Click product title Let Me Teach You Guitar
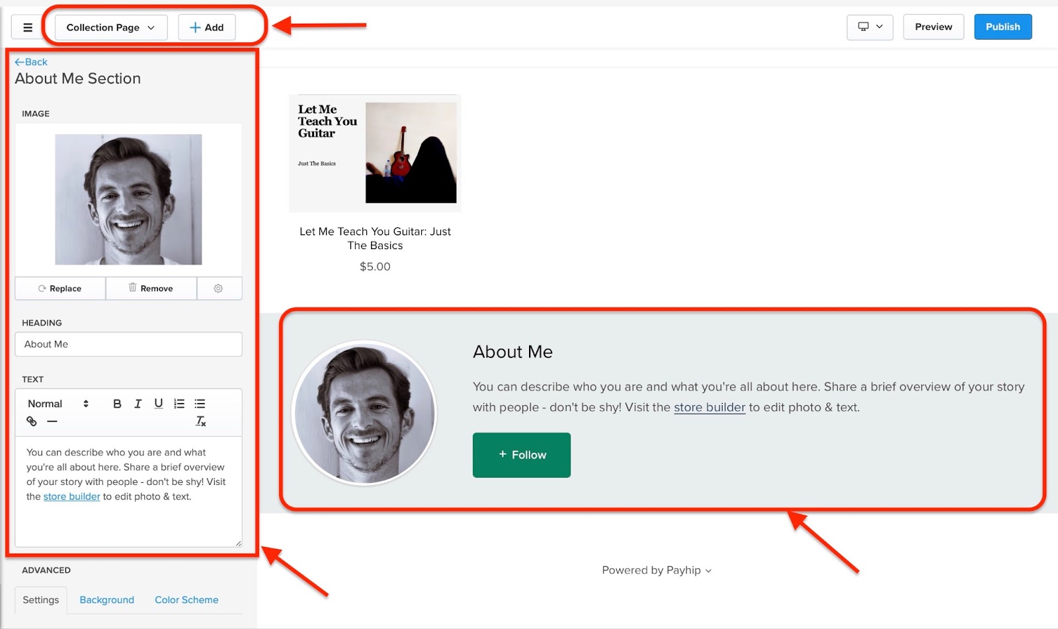 pyautogui.click(x=375, y=238)
